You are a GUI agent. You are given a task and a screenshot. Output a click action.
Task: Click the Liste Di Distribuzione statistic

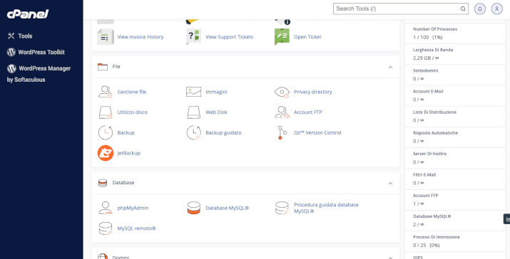454,116
